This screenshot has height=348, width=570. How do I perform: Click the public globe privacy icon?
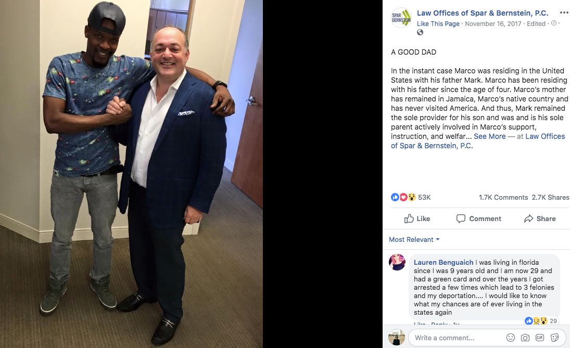[x=420, y=32]
